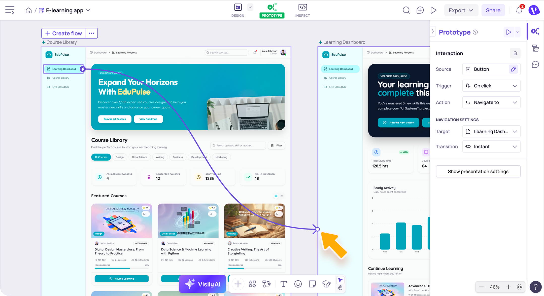Select the Data Science category chip
The height and width of the screenshot is (296, 544).
[140, 157]
